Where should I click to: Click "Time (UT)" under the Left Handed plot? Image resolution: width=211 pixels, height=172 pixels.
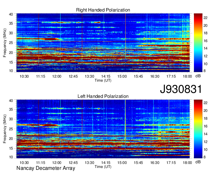(103, 167)
